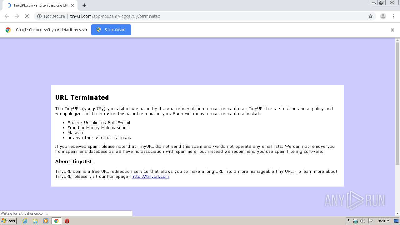The height and width of the screenshot is (225, 400).
Task: Open the Windows Start menu
Action: click(x=8, y=221)
